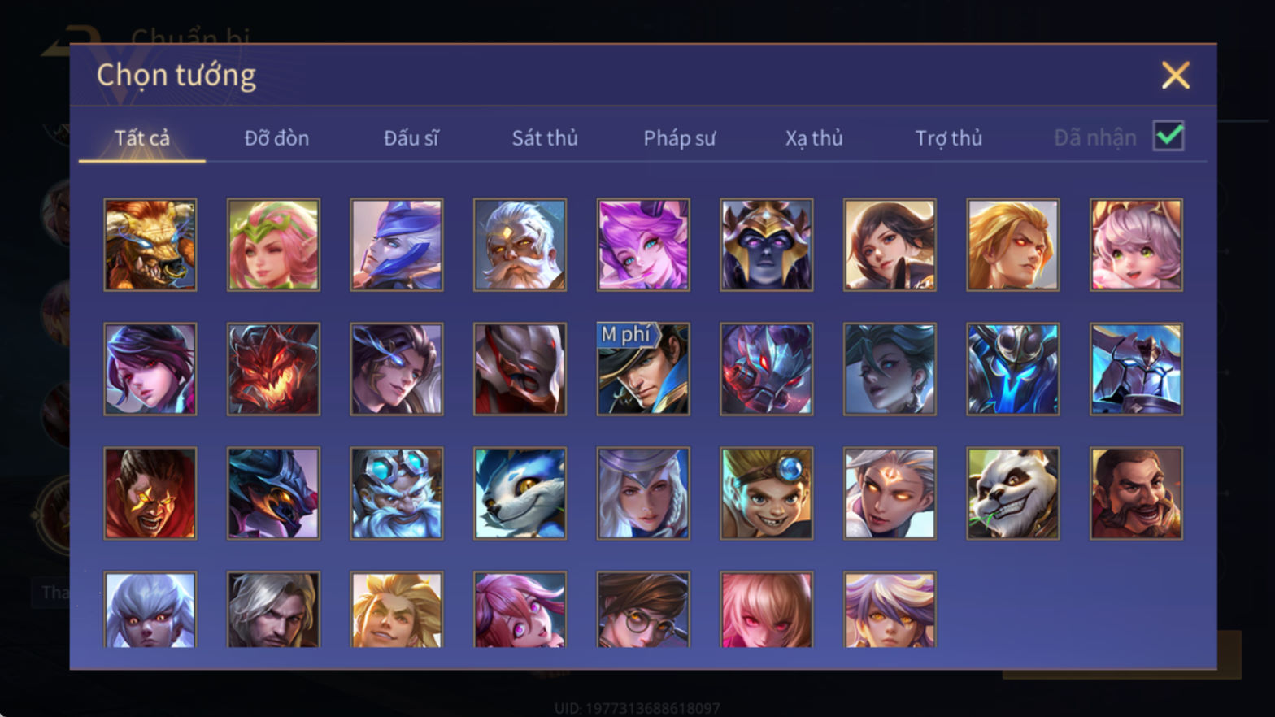Select the golden bull-beast hero portrait
1275x717 pixels.
click(150, 245)
